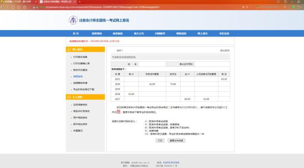Click the 2019 year cell
This screenshot has width=304, height=168.
coord(118,89)
